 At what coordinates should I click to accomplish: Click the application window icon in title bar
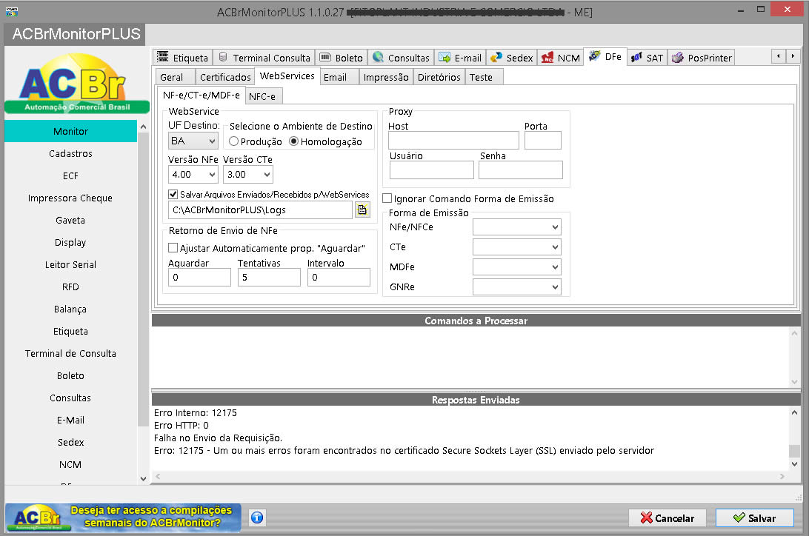pos(12,11)
